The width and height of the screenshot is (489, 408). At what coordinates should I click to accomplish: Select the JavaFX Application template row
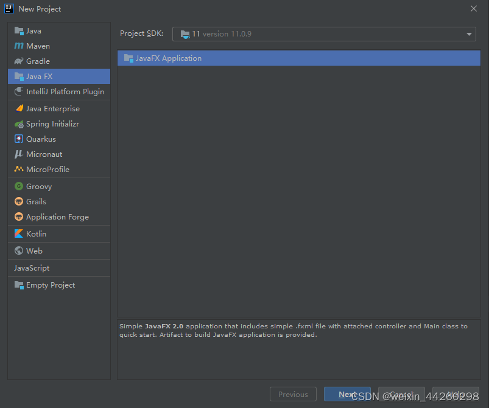pos(299,58)
